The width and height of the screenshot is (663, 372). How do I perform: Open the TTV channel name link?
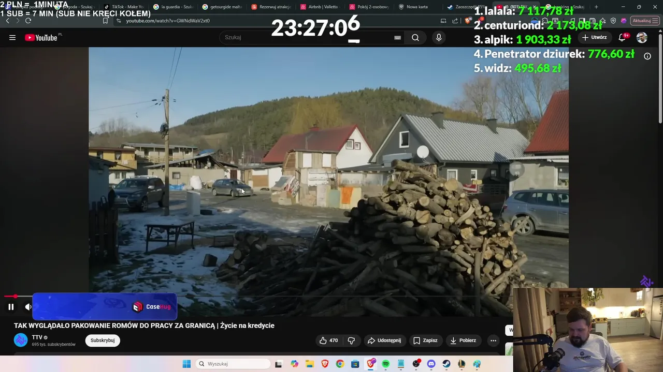[37, 337]
